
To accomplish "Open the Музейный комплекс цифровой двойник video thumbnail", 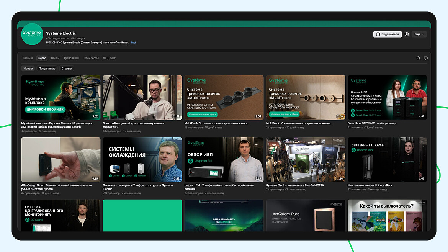I will [x=61, y=97].
